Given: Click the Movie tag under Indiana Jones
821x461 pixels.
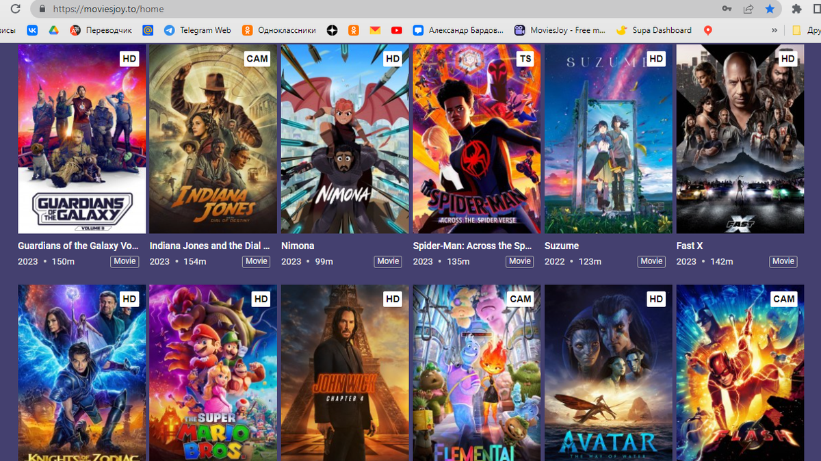Looking at the screenshot, I should pos(257,261).
